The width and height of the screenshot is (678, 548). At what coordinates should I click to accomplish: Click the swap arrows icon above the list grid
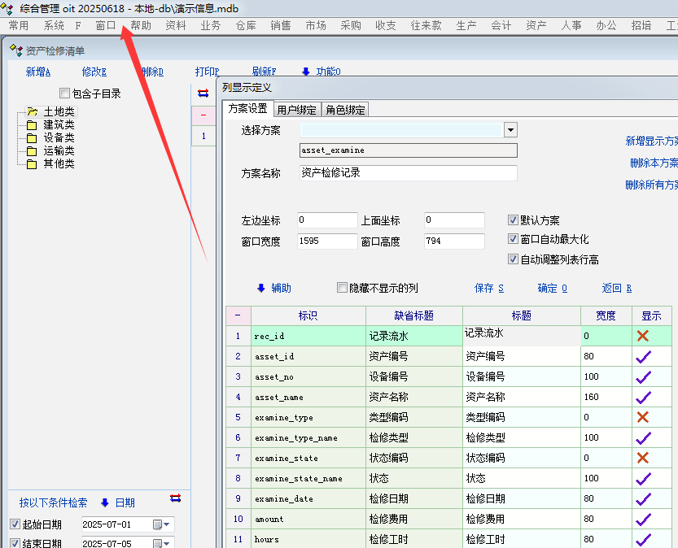[x=203, y=94]
